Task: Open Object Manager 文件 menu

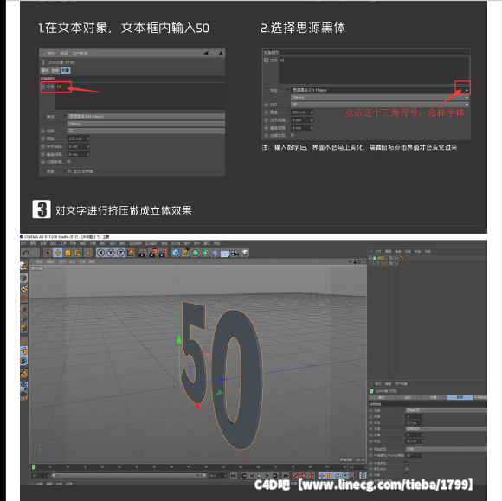Action: point(378,251)
